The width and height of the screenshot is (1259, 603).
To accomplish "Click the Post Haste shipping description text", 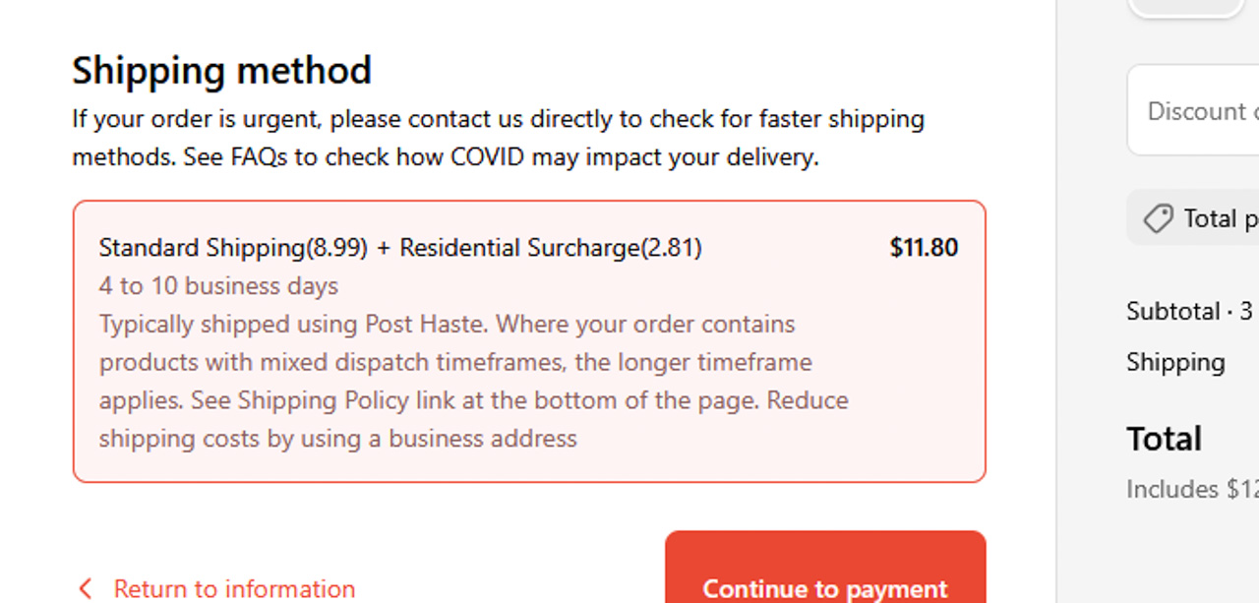I will pyautogui.click(x=447, y=325).
